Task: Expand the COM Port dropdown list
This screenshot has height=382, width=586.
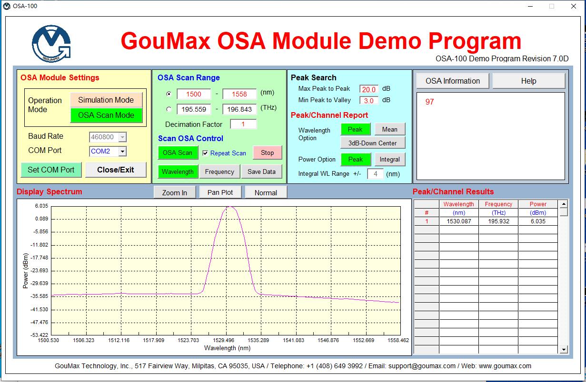Action: pyautogui.click(x=122, y=152)
